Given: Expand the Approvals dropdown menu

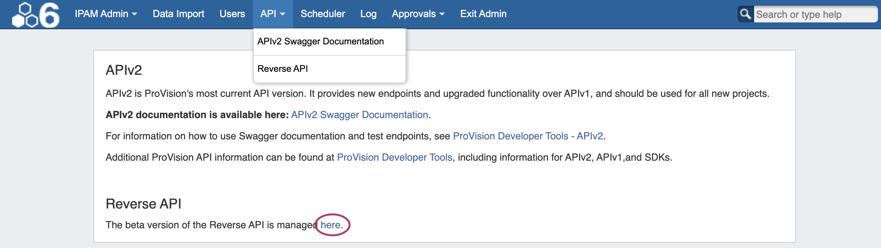Looking at the screenshot, I should 418,14.
